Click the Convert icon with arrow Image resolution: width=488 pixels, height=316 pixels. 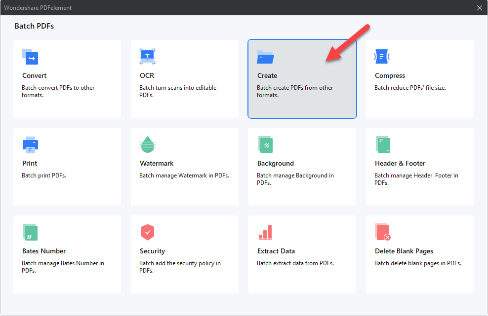pos(30,57)
